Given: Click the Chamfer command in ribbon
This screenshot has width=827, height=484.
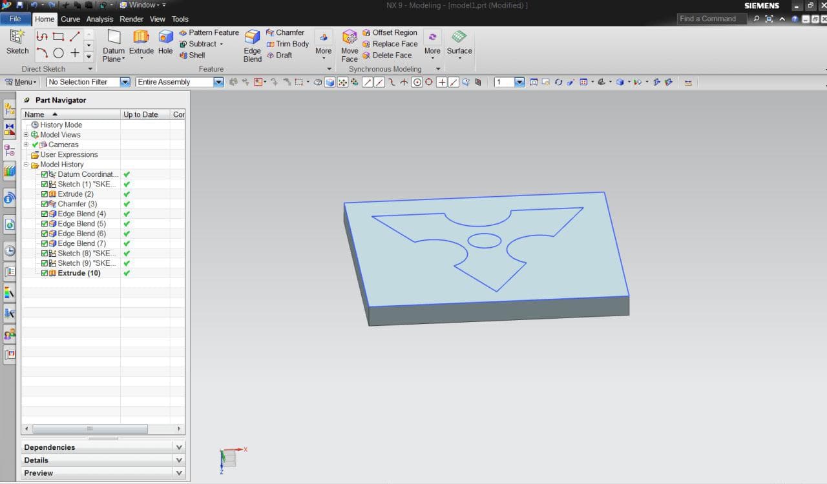Looking at the screenshot, I should pos(285,32).
